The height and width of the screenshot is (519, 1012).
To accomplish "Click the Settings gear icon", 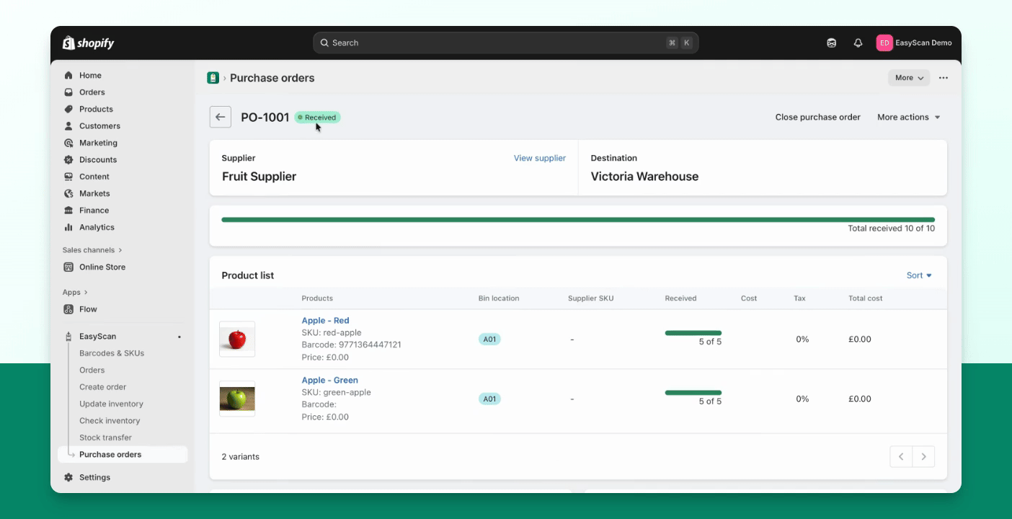I will (x=68, y=477).
